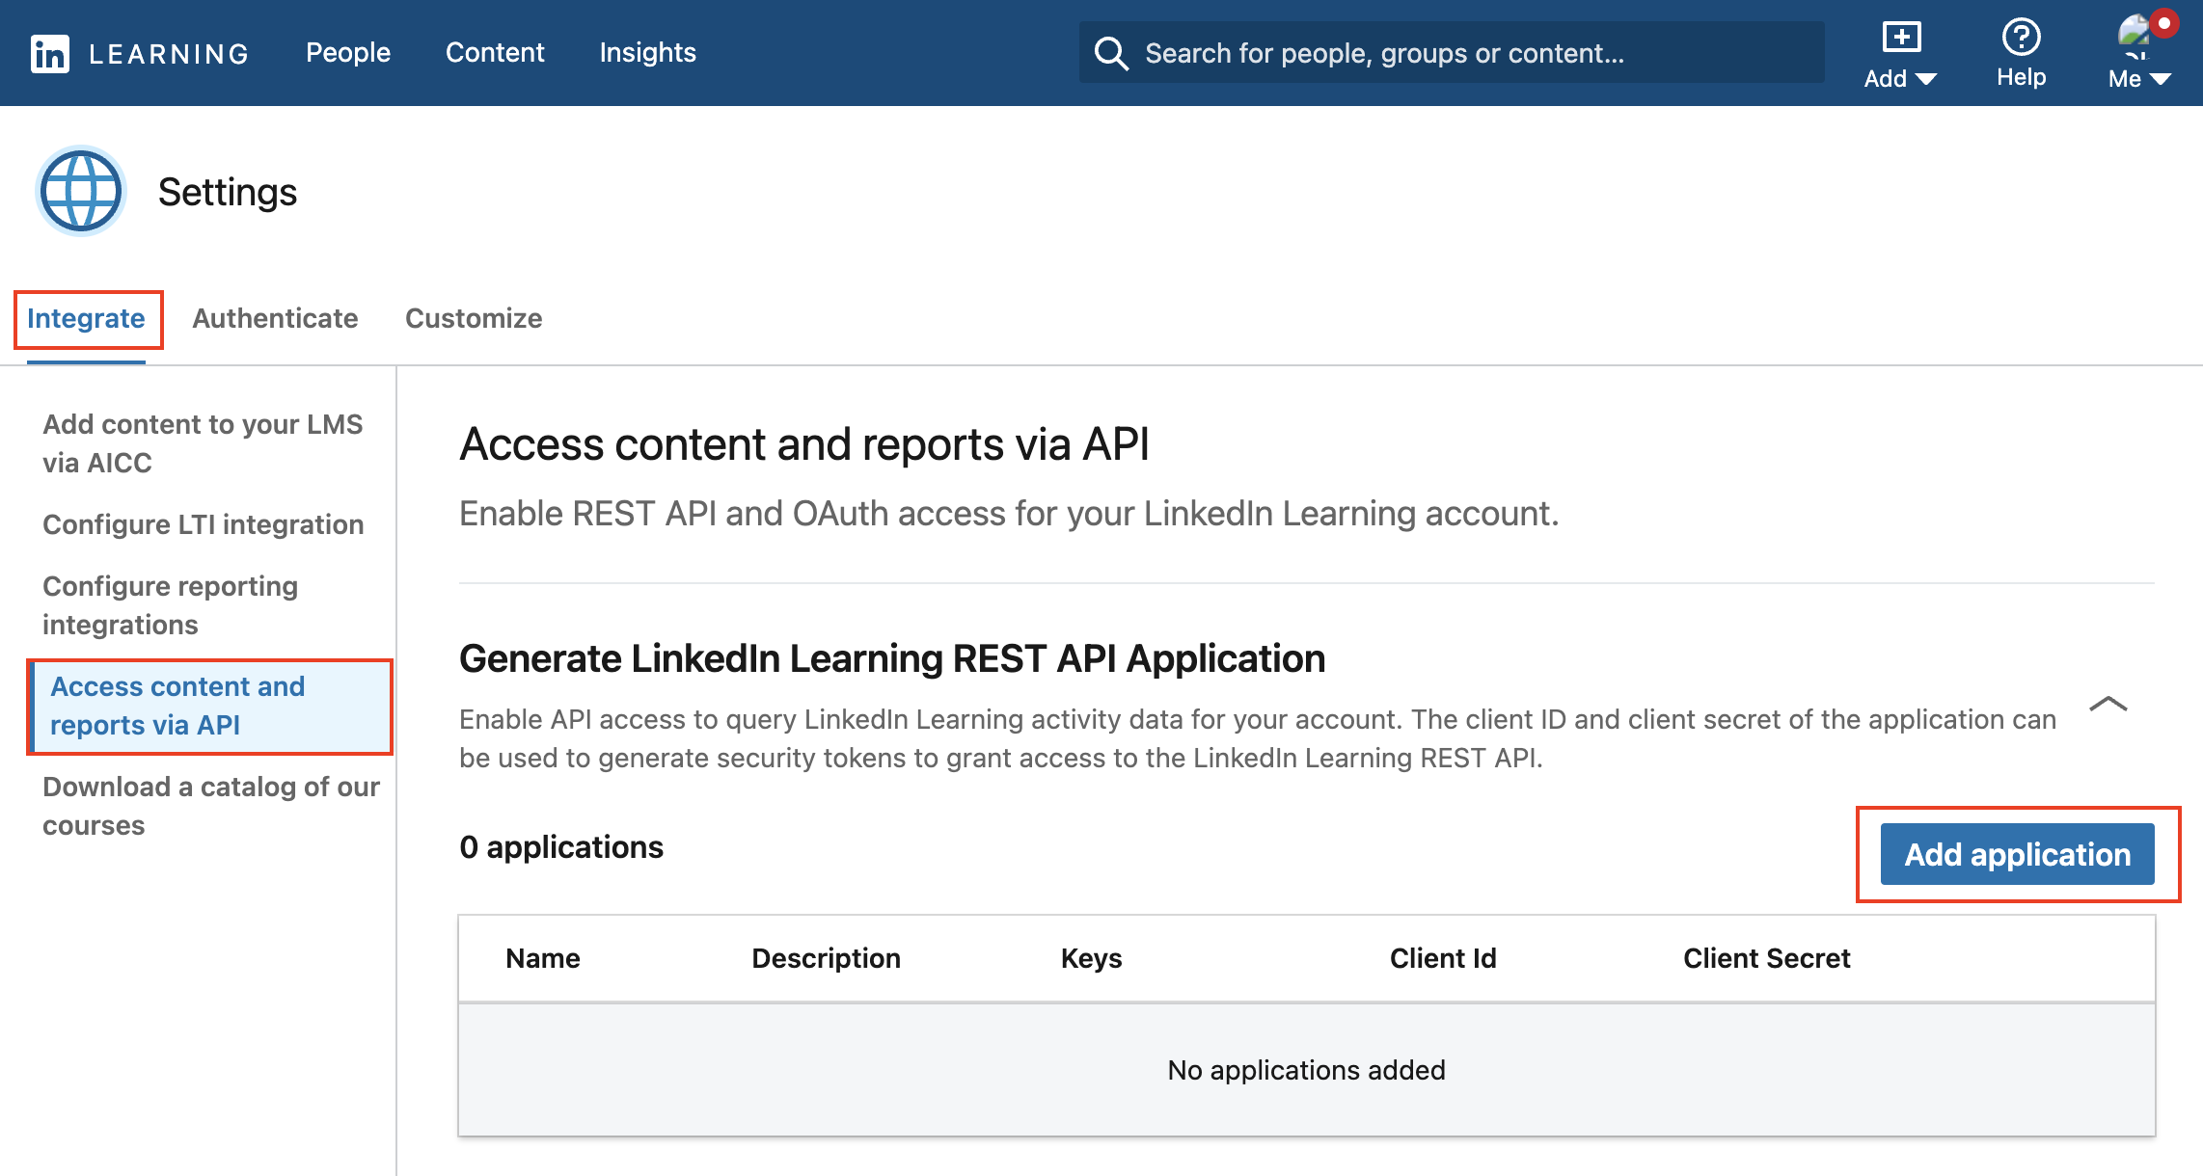The width and height of the screenshot is (2203, 1176).
Task: Click the LinkedIn Learning logo
Action: (x=140, y=53)
